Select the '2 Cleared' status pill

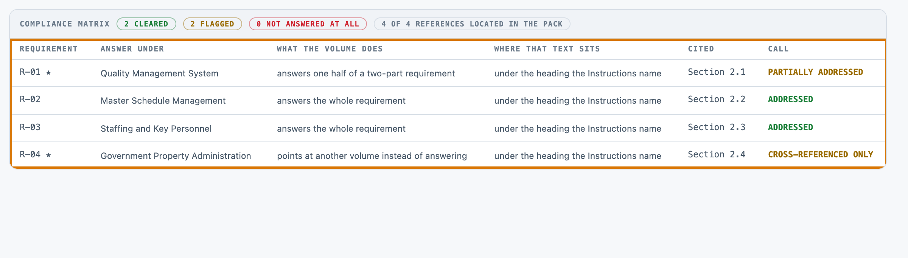click(x=146, y=24)
